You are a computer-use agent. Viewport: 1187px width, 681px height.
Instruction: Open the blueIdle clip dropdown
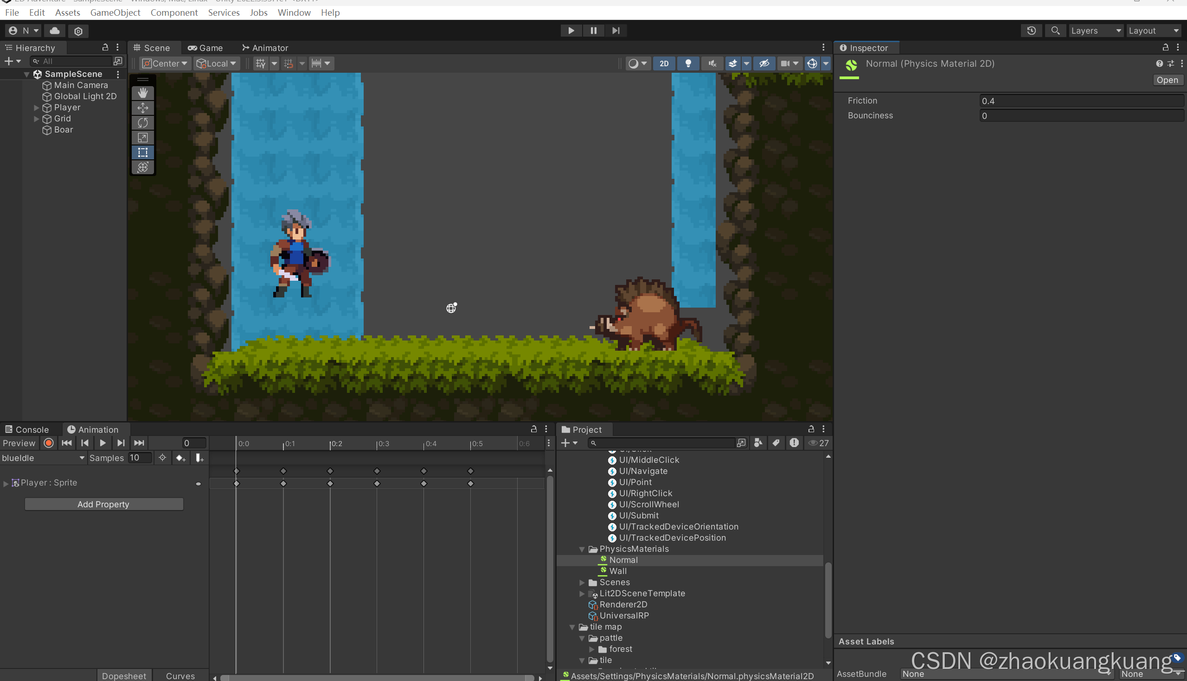(43, 458)
